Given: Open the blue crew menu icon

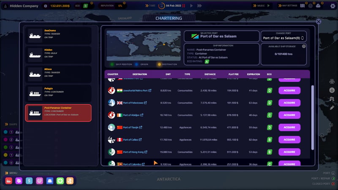Looking at the screenshot, I should pos(50,181).
